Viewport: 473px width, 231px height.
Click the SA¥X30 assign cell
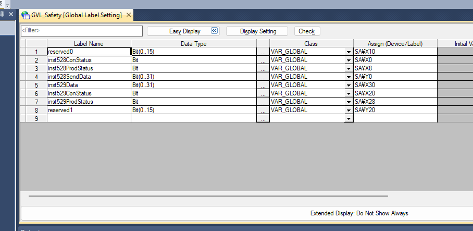(x=395, y=85)
